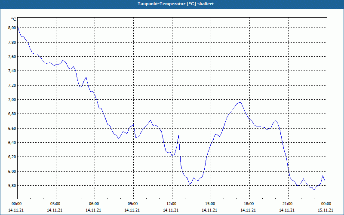
Task: Select the '6,20' y-axis label
Action: (x=12, y=157)
